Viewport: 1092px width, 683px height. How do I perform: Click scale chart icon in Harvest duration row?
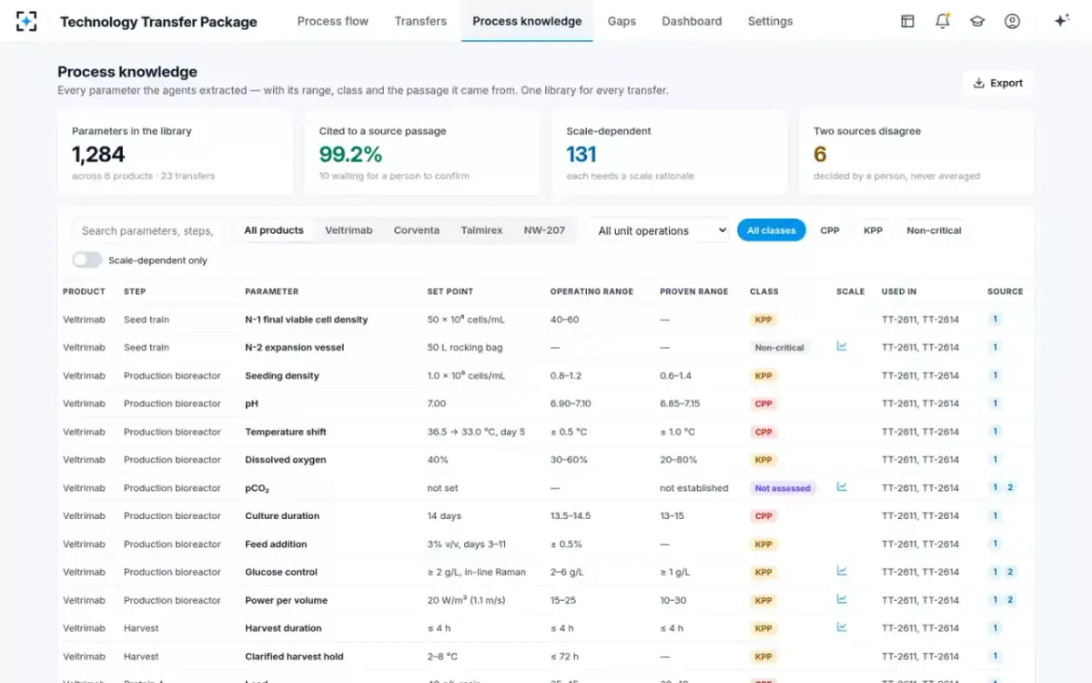[842, 627]
